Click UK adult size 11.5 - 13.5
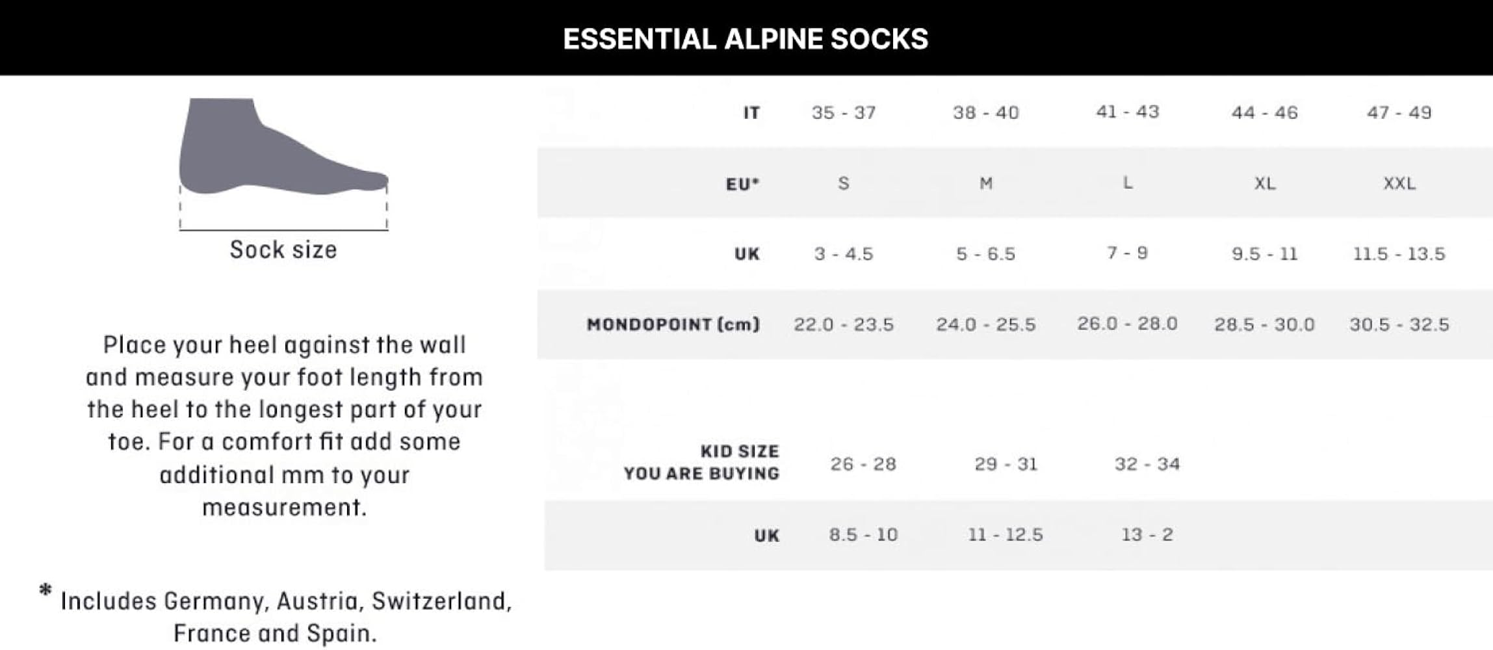Image resolution: width=1493 pixels, height=650 pixels. (1399, 253)
